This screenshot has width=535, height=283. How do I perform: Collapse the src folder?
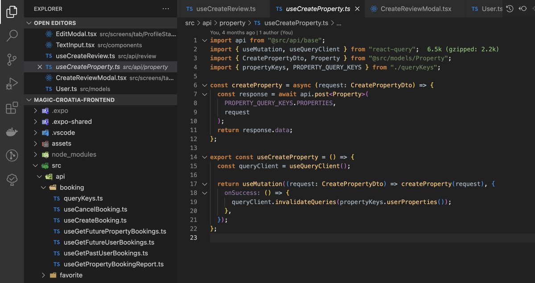(36, 165)
